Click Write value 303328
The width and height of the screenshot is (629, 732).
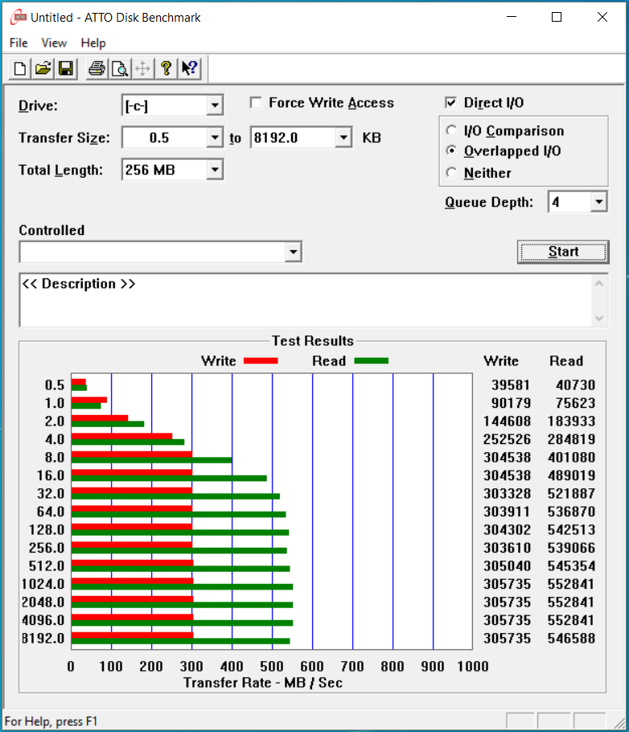tap(507, 493)
